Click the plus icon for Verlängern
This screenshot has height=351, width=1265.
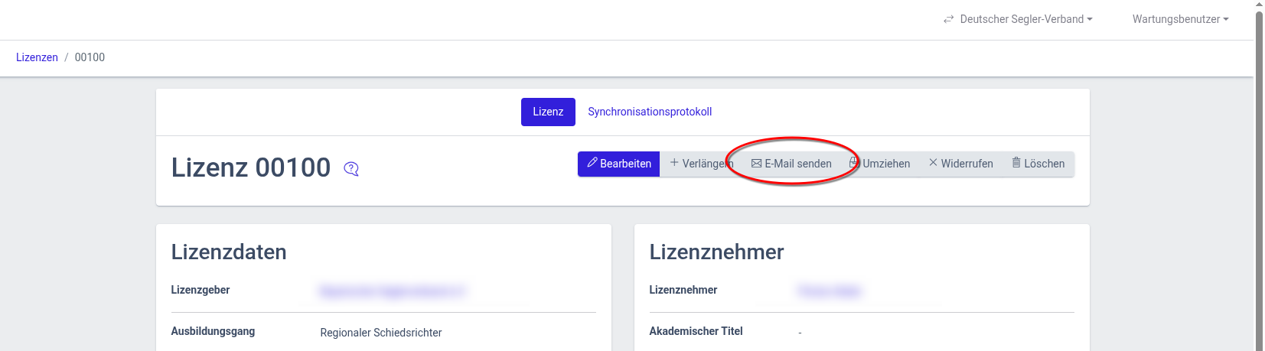674,163
